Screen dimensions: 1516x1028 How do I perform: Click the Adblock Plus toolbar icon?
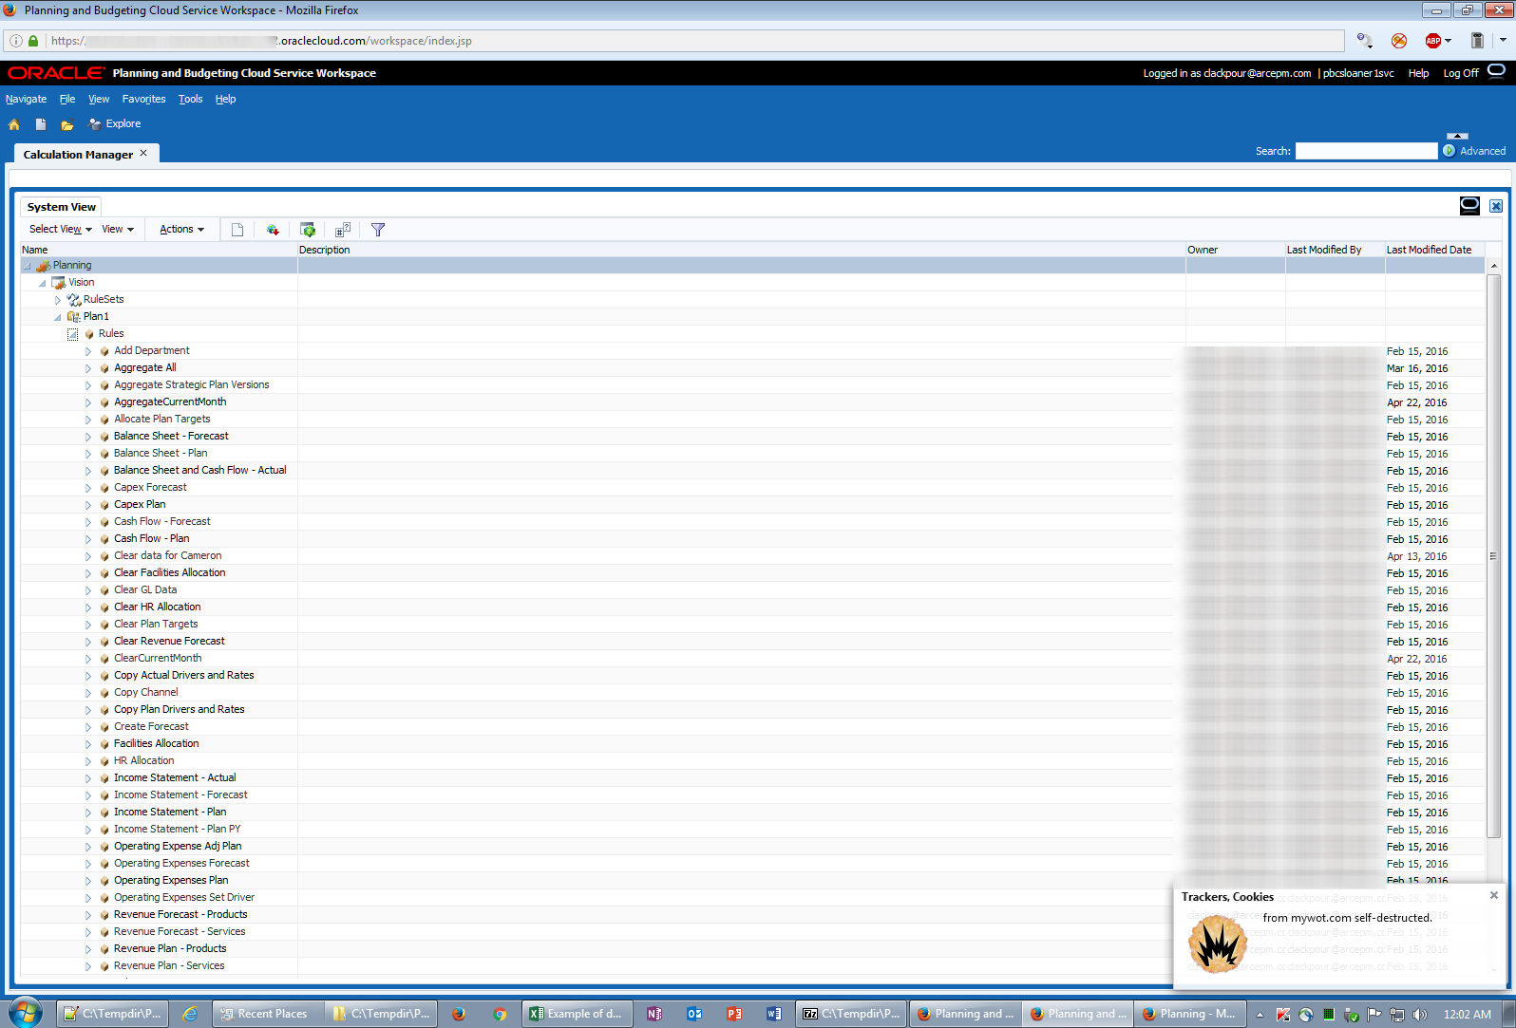coord(1433,41)
